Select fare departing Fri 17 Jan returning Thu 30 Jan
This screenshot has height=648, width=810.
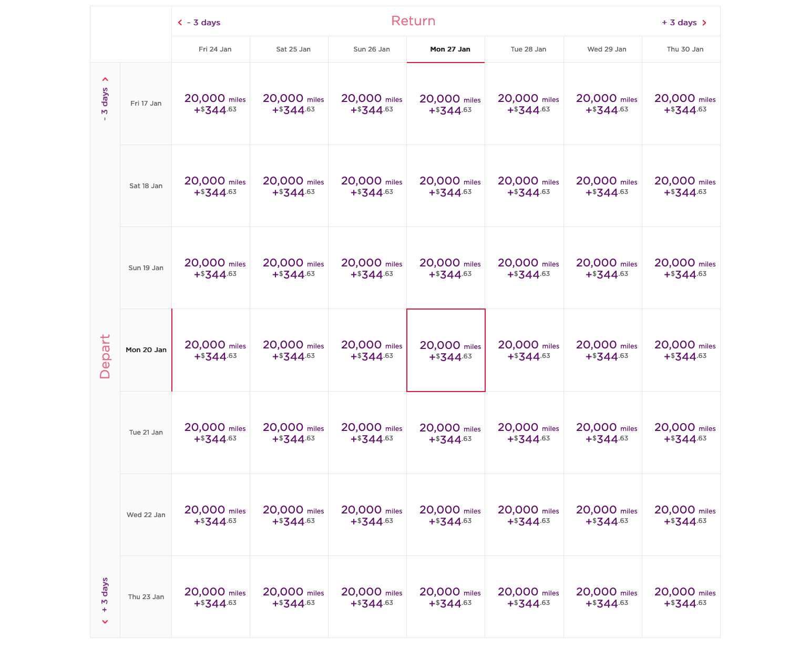(681, 104)
